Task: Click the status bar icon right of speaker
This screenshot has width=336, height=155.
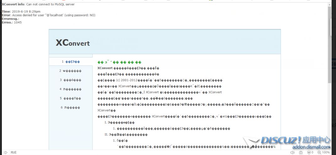Action: [x=301, y=152]
